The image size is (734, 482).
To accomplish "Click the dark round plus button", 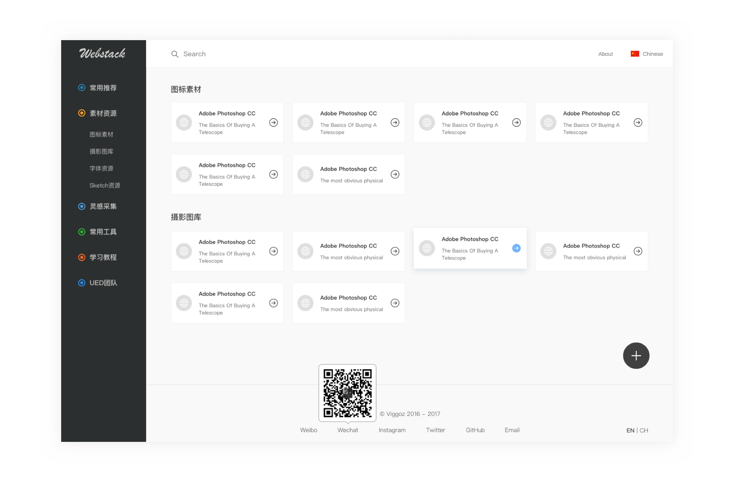I will click(636, 355).
